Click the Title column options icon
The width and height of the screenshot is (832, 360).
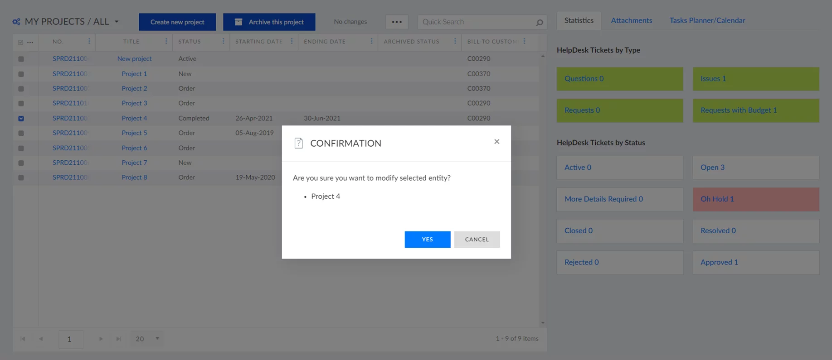(x=166, y=41)
